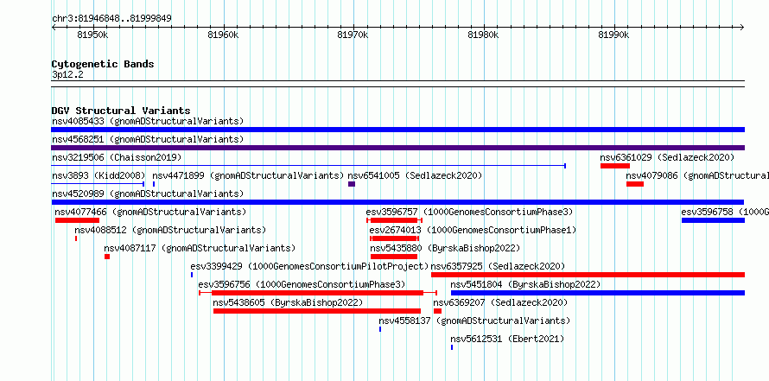Screen dimensions: 769x381
Task: Click the 81950k ruler position label
Action: click(92, 35)
